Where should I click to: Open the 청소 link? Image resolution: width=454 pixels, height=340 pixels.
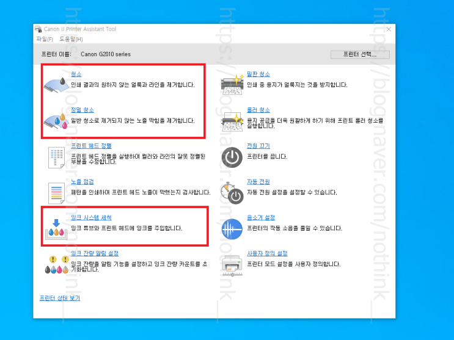point(76,74)
